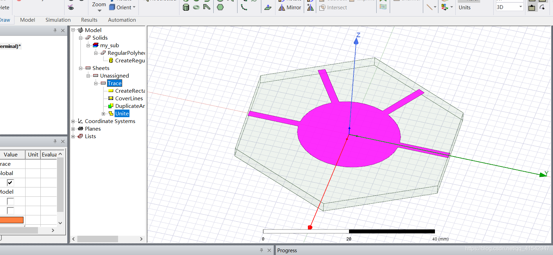Collapse the Solids tree node

point(81,38)
